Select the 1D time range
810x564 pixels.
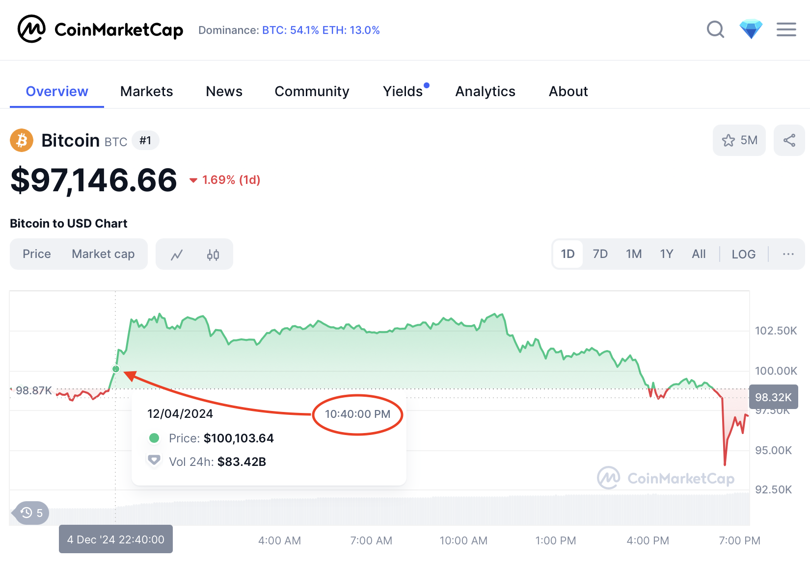coord(568,254)
